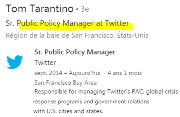Screen dimensions: 180x117
Task: Open the Twitter company name under job title
Action: pos(45,63)
